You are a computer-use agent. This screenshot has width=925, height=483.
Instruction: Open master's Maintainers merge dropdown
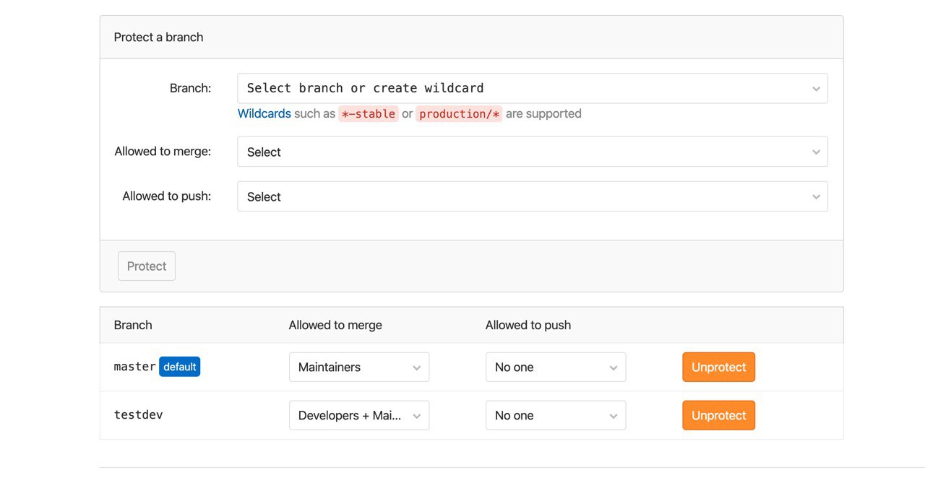(359, 367)
